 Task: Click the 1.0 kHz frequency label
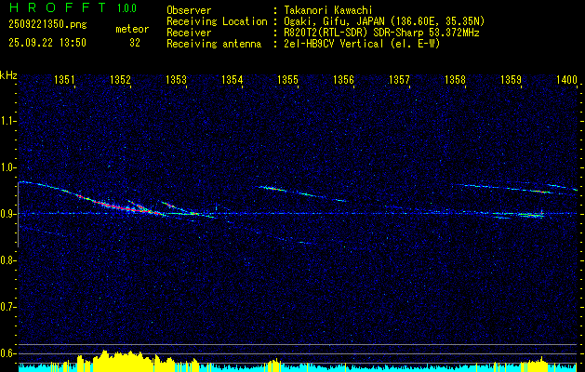[x=9, y=167]
